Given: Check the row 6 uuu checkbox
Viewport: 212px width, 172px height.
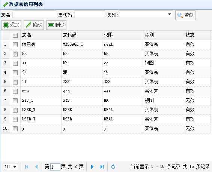Looking at the screenshot, I should pyautogui.click(x=15, y=91).
